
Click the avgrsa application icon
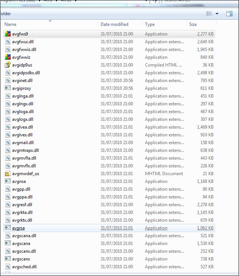pos(8,228)
